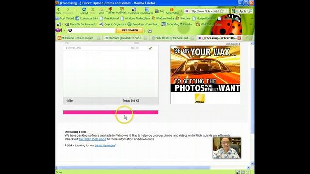
Task: Switch to the Multimedia - Raster Images tab
Action: (79, 38)
